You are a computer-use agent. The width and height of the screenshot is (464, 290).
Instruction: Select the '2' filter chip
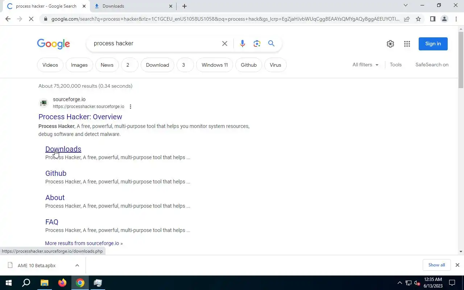coord(129,65)
